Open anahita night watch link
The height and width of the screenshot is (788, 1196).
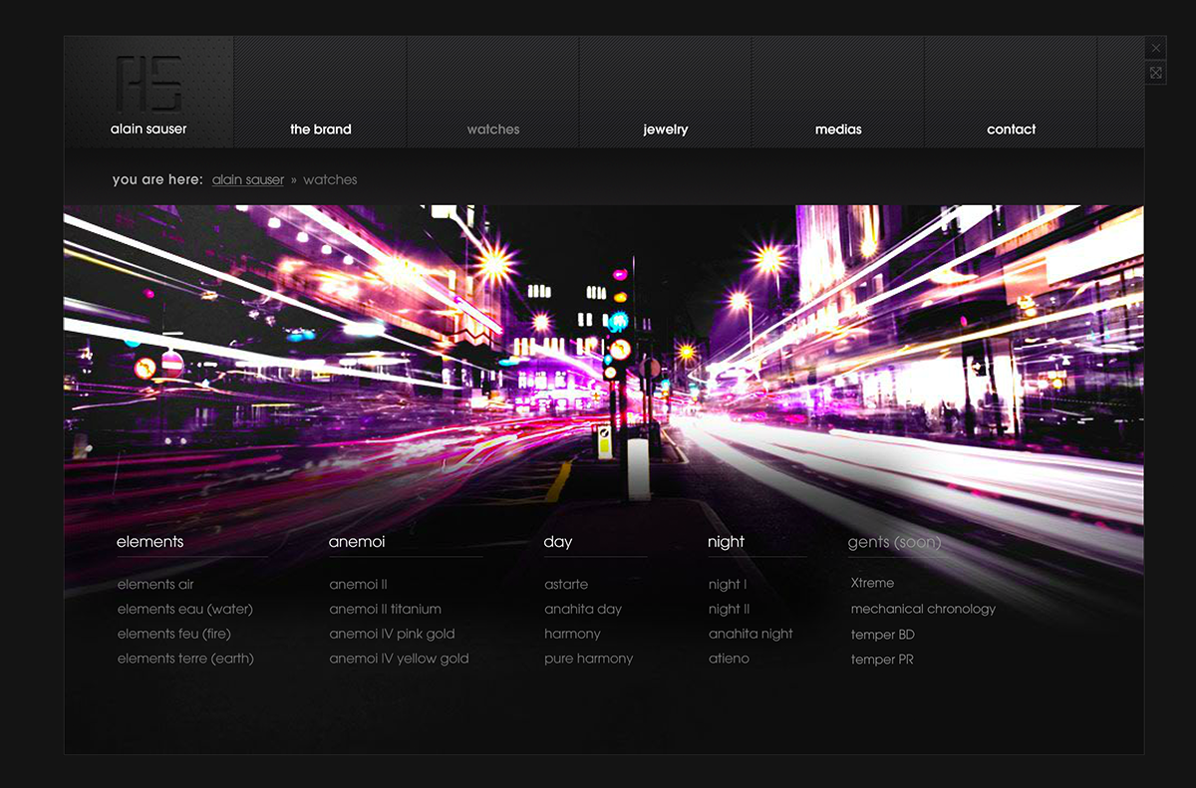tap(750, 634)
